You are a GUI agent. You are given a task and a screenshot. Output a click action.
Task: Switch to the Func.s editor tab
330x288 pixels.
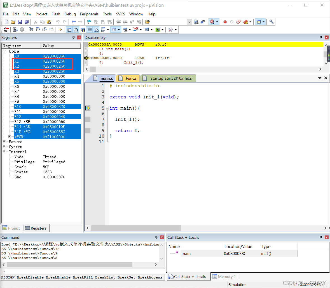128,78
